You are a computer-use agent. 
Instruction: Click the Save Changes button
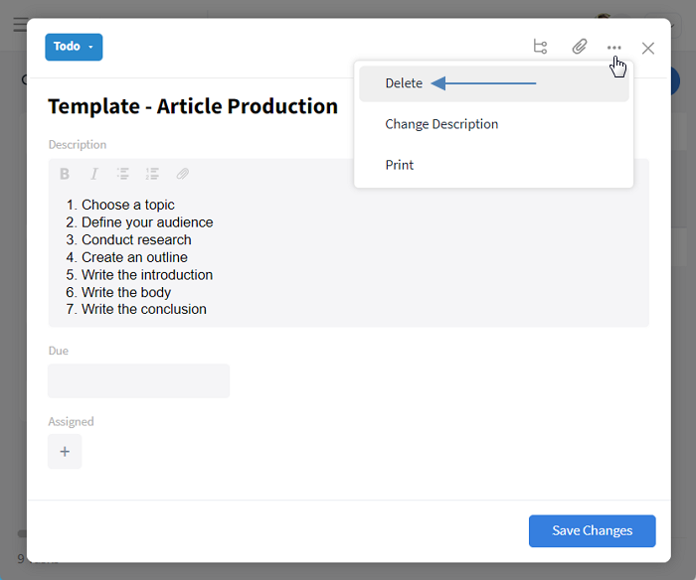[x=592, y=530]
